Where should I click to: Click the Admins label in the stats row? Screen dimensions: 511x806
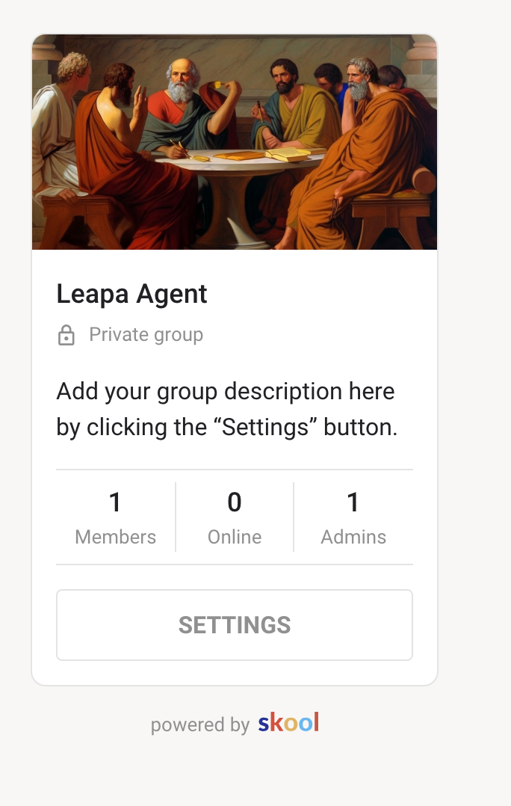tap(353, 536)
